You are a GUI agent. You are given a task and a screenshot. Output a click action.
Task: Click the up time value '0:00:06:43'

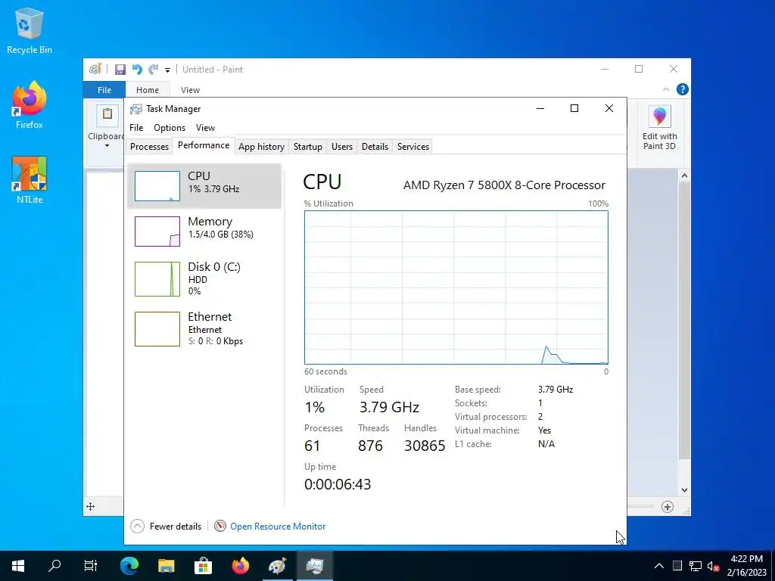click(x=338, y=484)
